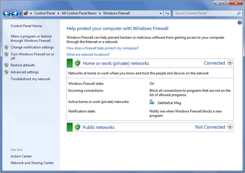The width and height of the screenshot is (245, 173).
Task: Click Home or work (private) networks header
Action: (x=116, y=63)
